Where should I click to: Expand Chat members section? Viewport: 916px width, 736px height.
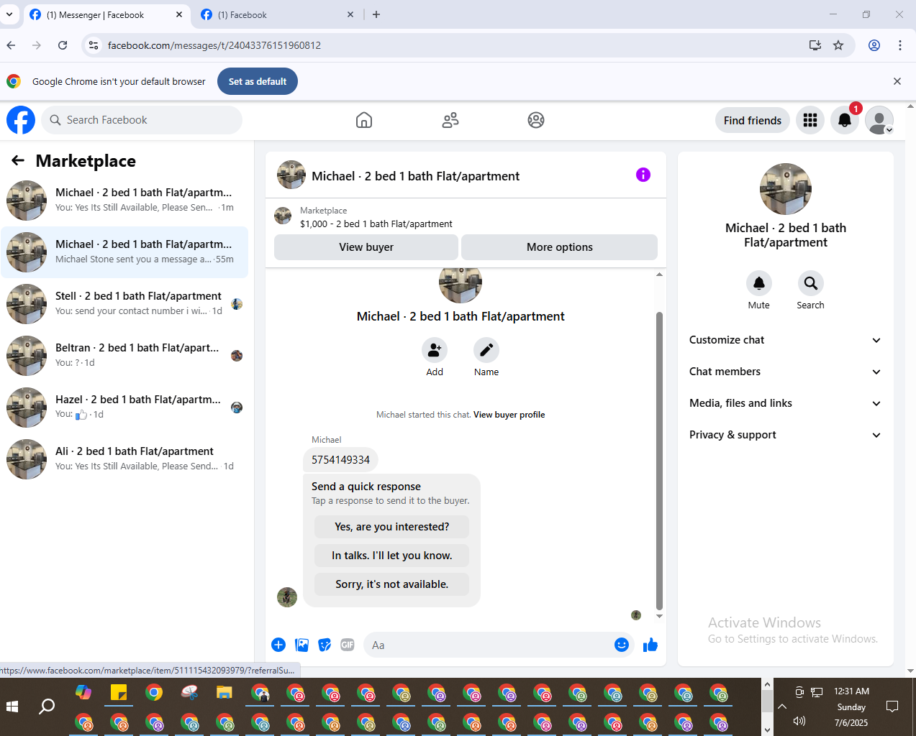785,372
